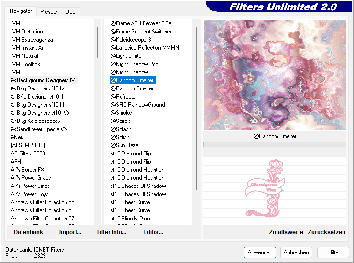Select @Night Shadow filter without Pool
The height and width of the screenshot is (263, 354).
tap(129, 72)
